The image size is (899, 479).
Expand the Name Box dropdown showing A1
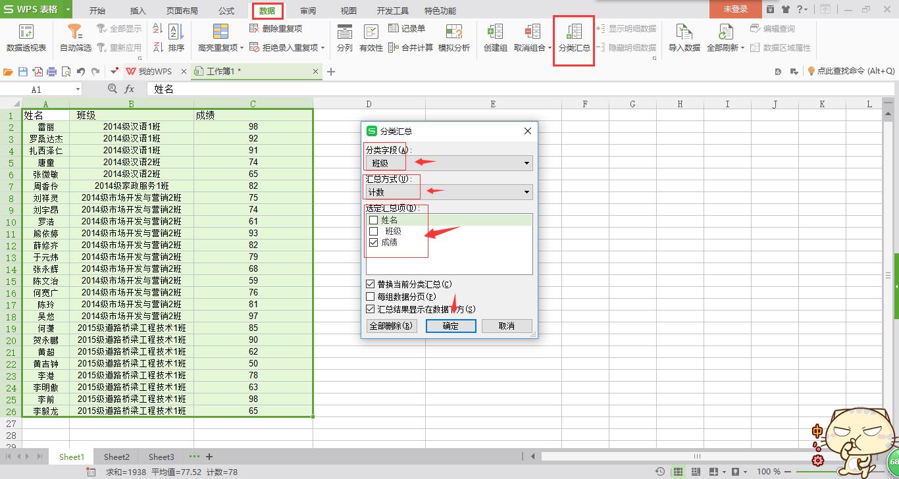78,89
